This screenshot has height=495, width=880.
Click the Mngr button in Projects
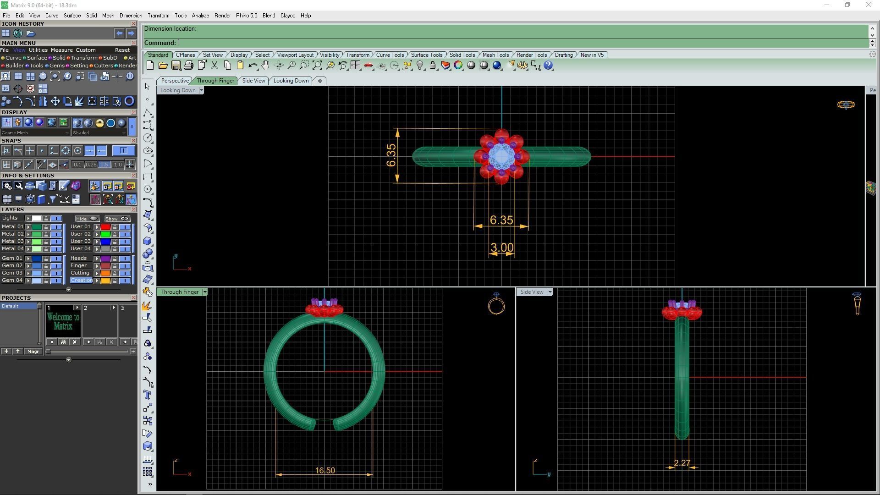(x=33, y=352)
